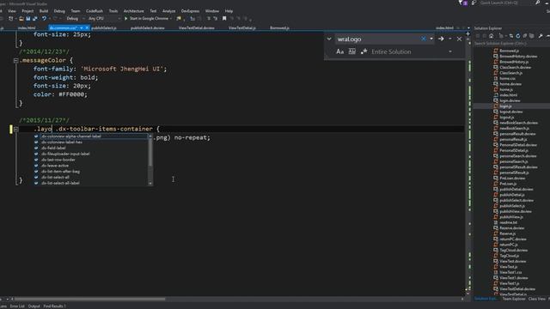Click the Search Solution Explorer input field

point(510,44)
